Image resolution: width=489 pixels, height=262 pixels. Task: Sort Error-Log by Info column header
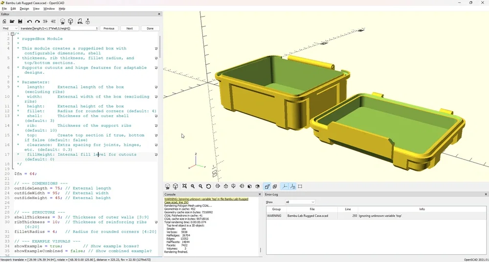coord(422,209)
